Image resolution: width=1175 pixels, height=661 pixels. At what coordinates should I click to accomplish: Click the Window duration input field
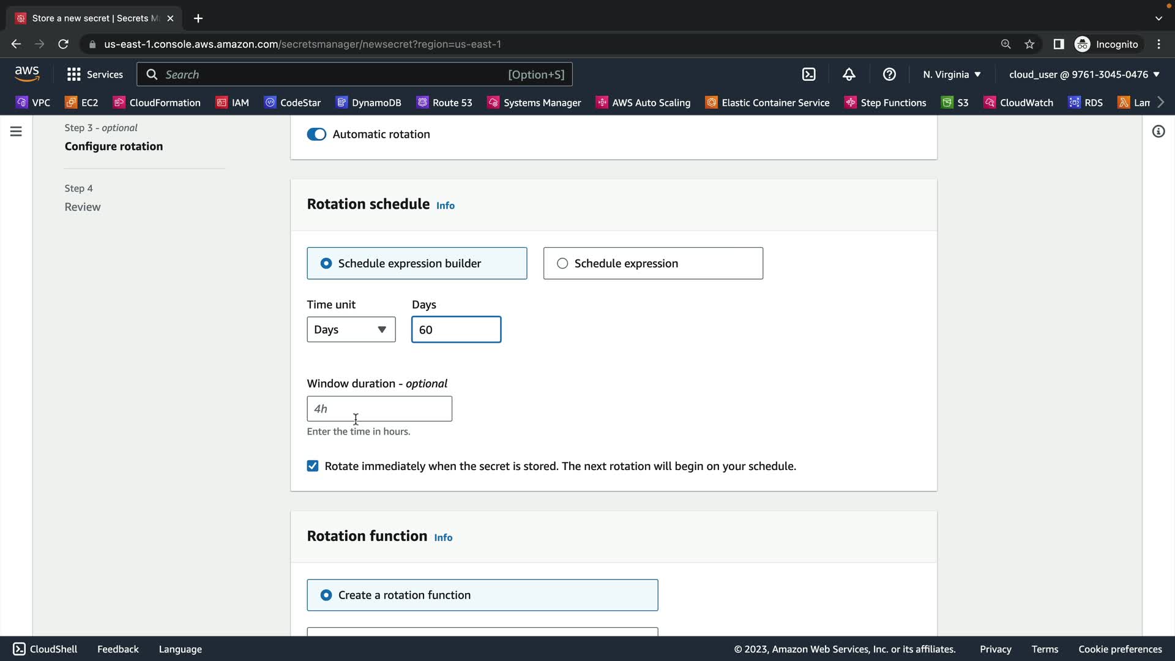coord(379,409)
